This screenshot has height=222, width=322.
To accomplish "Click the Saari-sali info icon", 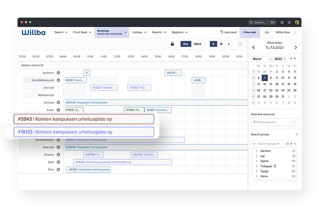I will coord(58,147).
